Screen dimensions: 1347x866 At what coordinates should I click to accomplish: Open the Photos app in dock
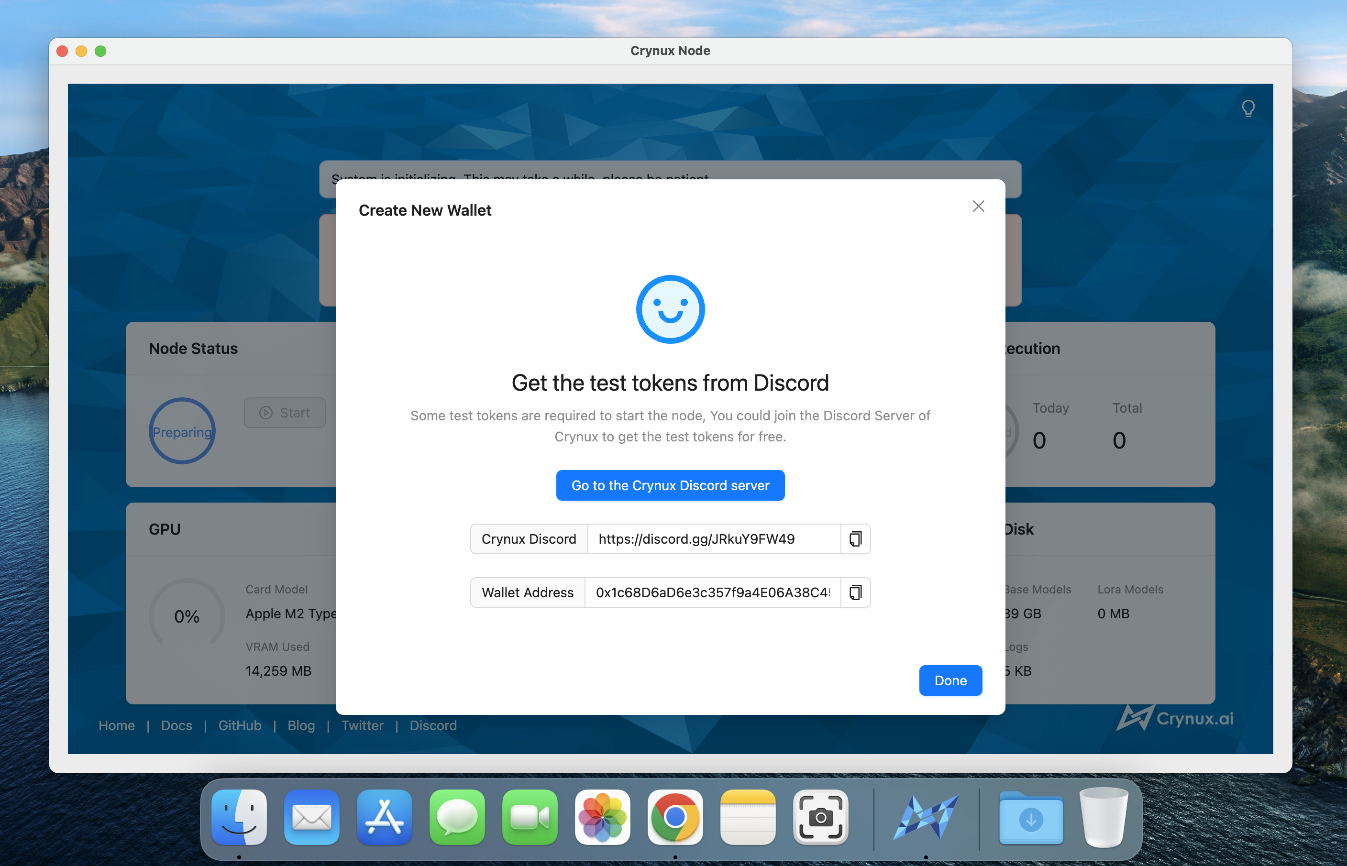[602, 817]
